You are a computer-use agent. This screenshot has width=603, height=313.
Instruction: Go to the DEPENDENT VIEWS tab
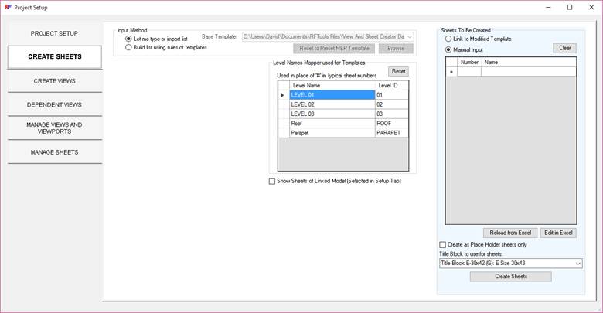[x=54, y=104]
